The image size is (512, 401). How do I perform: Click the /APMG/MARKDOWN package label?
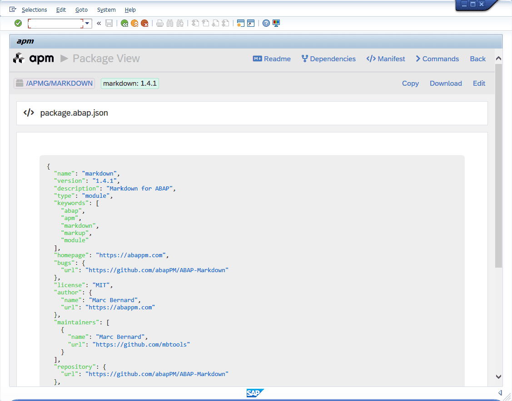(x=54, y=83)
